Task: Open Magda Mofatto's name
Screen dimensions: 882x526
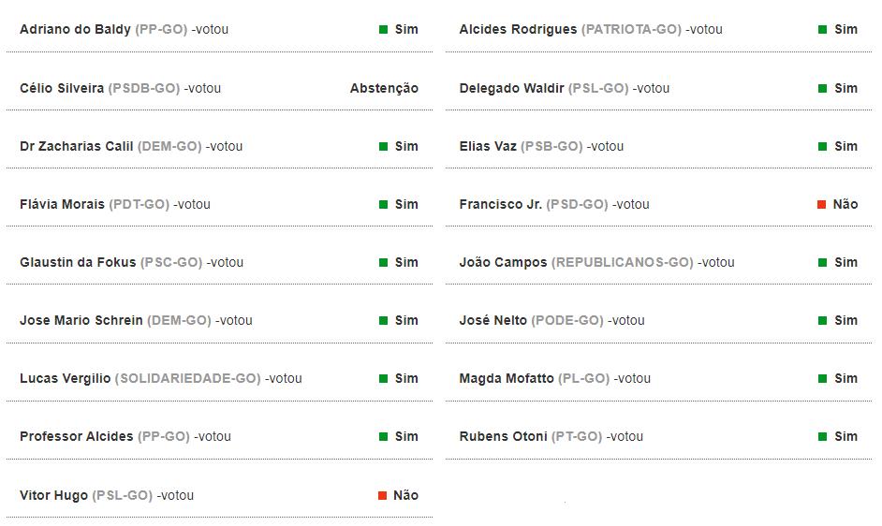Action: point(506,378)
